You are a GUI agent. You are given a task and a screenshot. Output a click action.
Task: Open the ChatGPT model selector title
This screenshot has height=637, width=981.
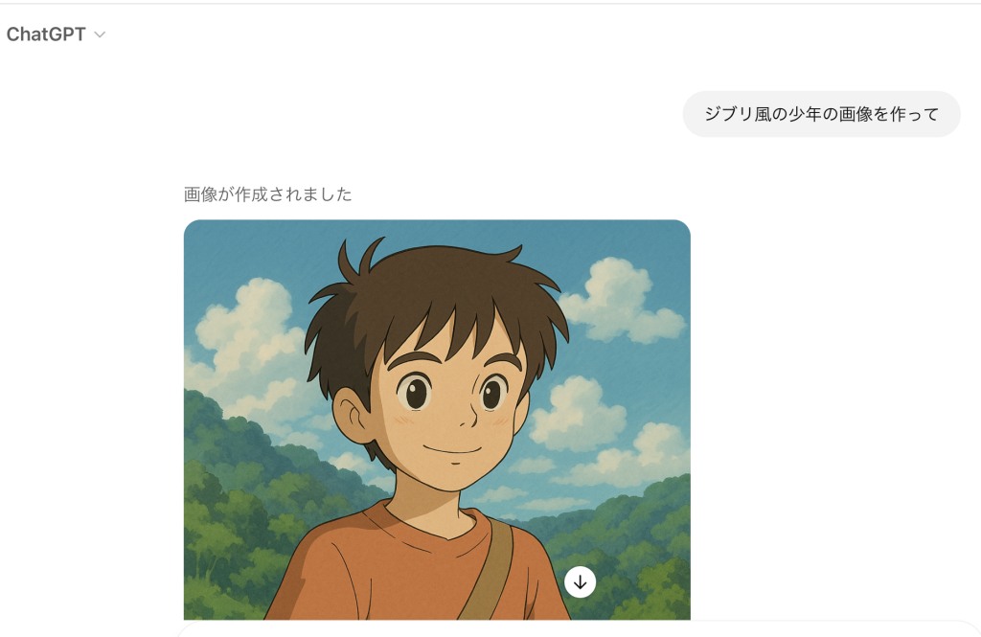pos(46,34)
